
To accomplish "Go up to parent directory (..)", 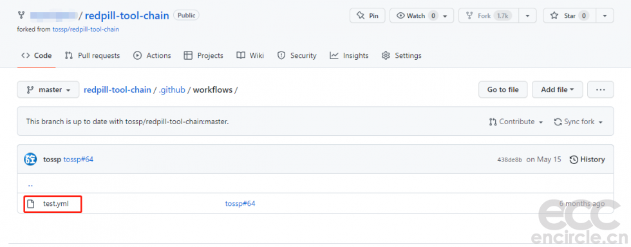I will click(30, 185).
